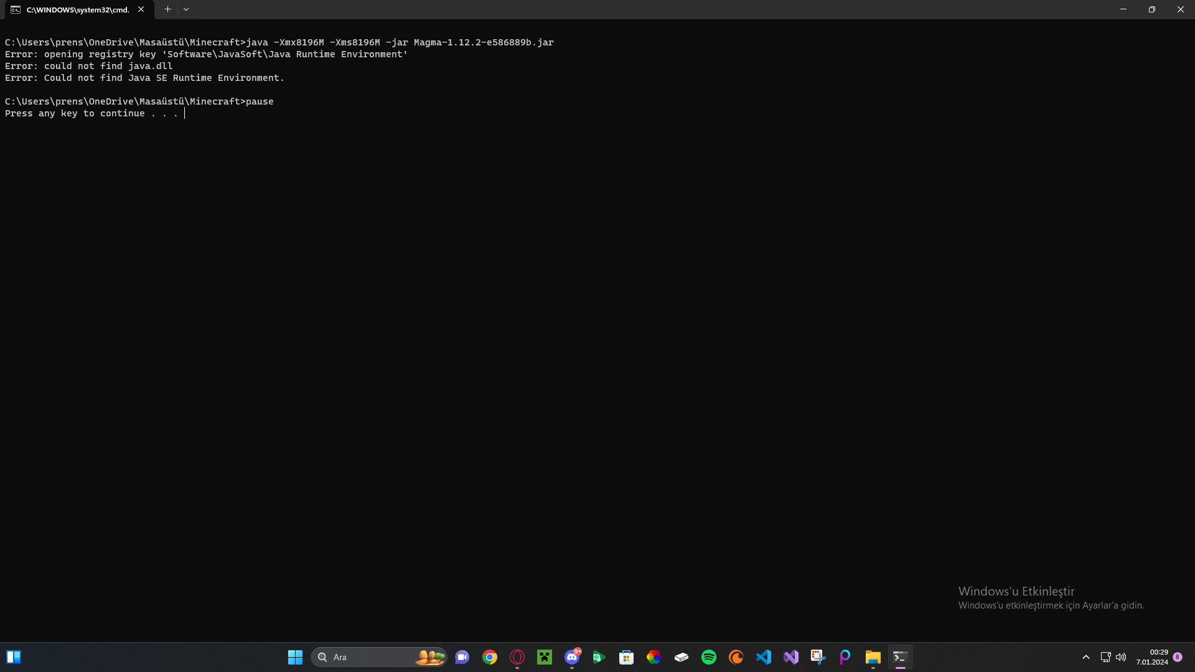Open Discord from the taskbar
Viewport: 1195px width, 672px height.
[x=572, y=657]
